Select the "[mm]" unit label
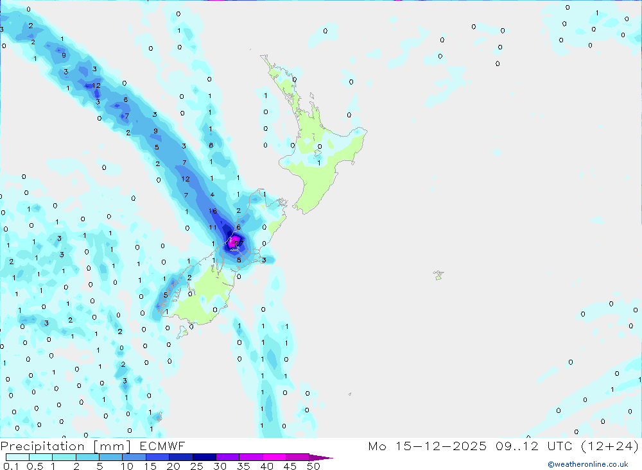The width and height of the screenshot is (642, 470). coord(112,446)
